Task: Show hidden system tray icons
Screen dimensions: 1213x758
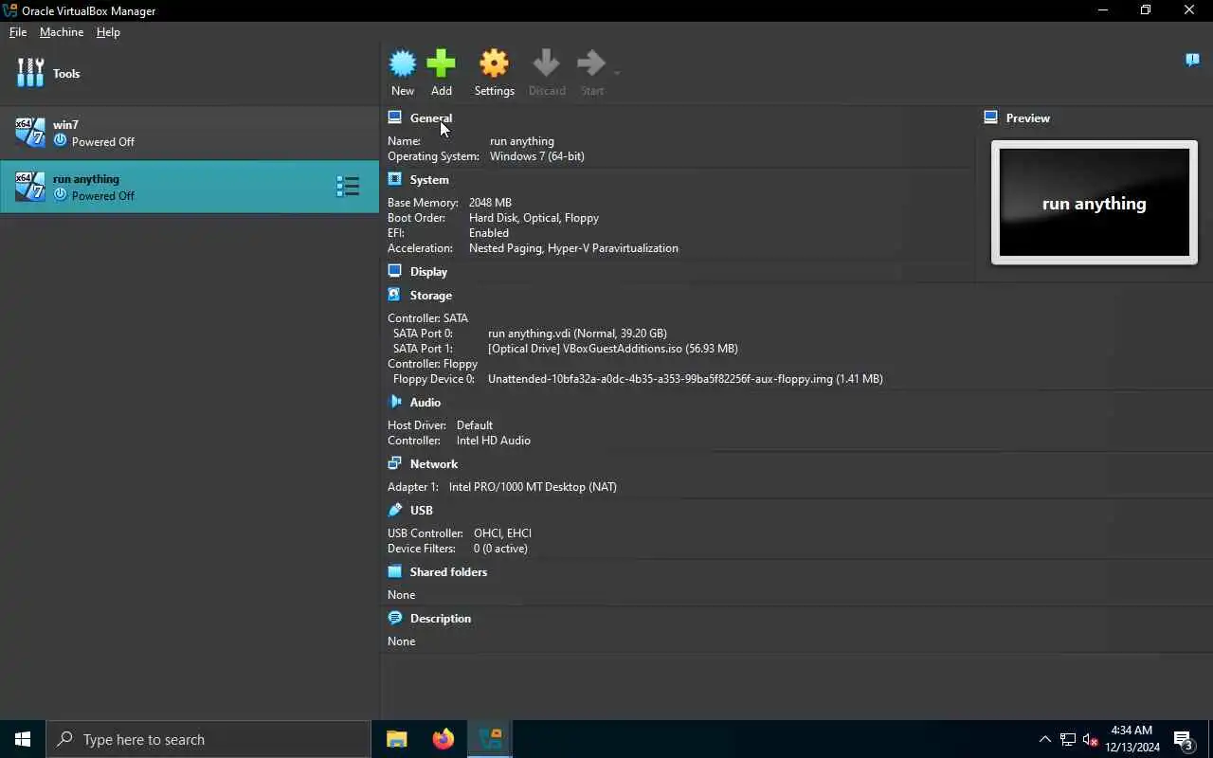Action: (1044, 739)
